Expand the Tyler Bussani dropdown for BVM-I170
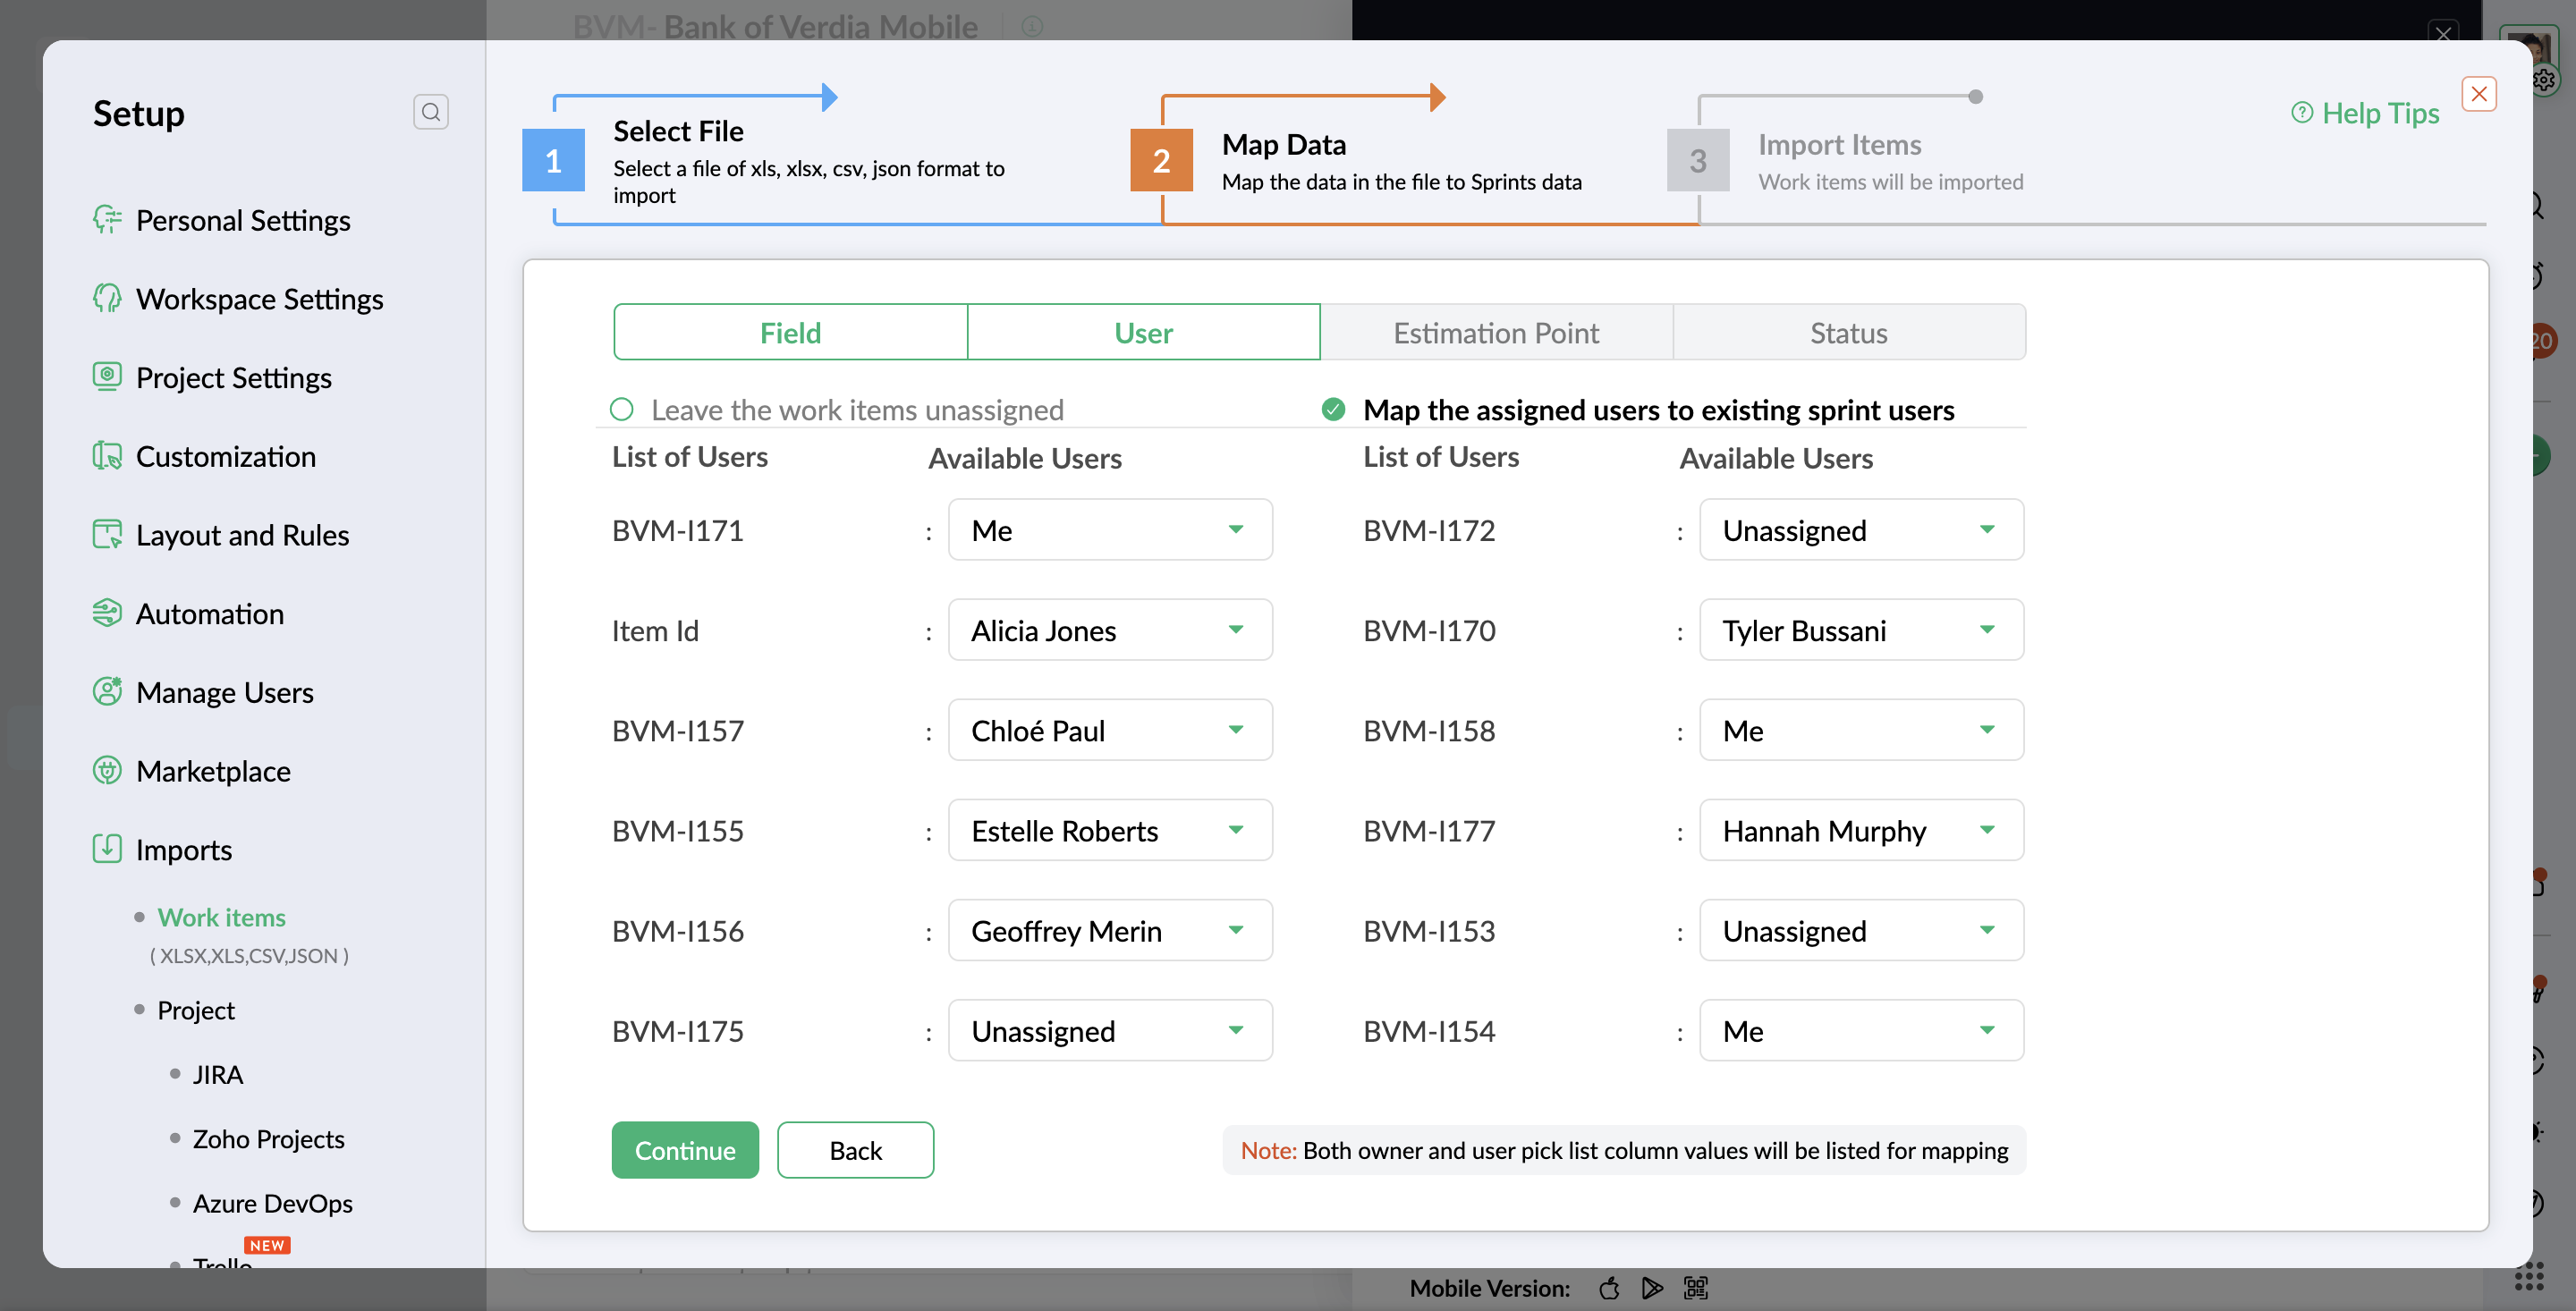The image size is (2576, 1311). [x=1860, y=630]
